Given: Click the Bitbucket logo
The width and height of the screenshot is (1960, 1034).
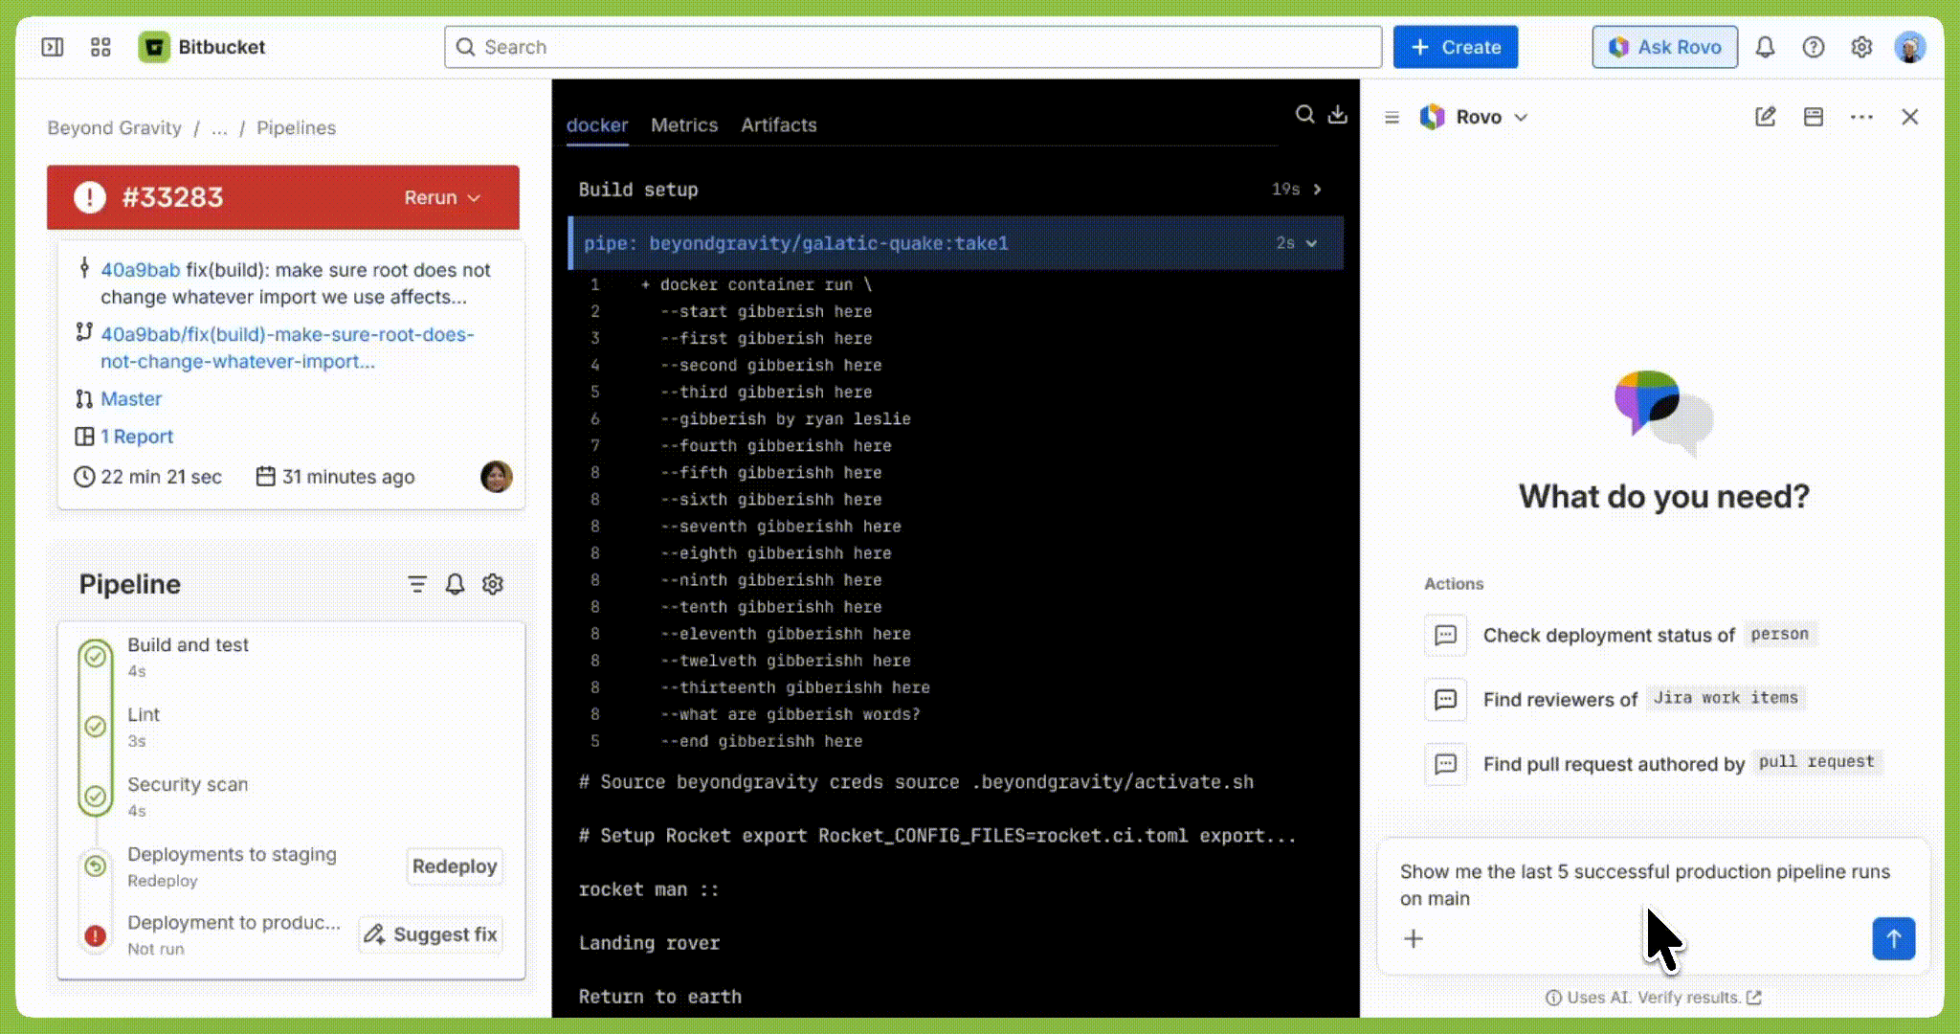Looking at the screenshot, I should coord(153,47).
